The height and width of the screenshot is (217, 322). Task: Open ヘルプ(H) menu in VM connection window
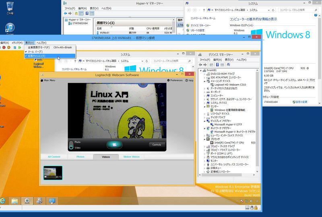pos(41,43)
